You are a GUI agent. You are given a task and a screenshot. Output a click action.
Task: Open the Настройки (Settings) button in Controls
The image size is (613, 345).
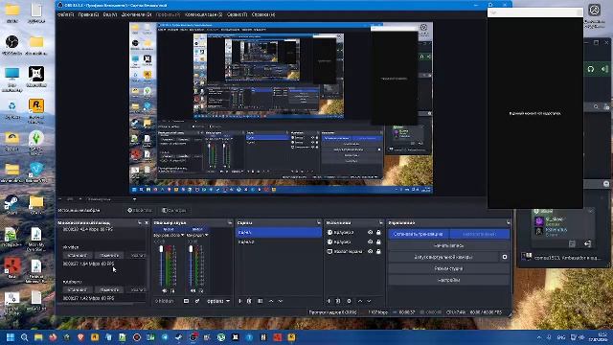click(449, 280)
